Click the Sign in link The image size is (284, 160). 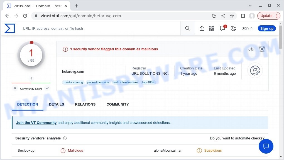coord(247,28)
